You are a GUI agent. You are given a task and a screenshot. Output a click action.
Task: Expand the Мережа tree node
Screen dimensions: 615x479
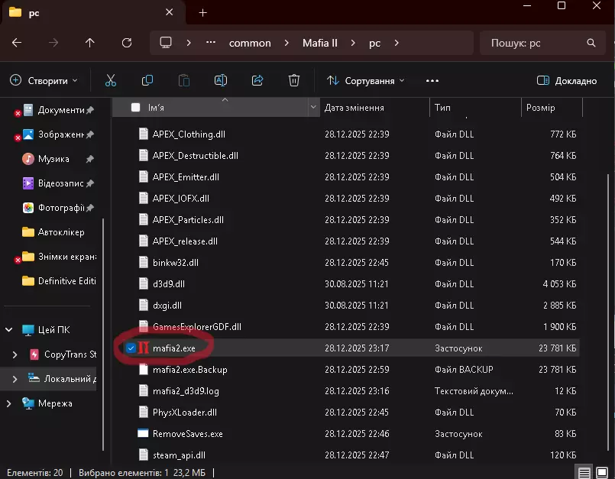coord(10,403)
